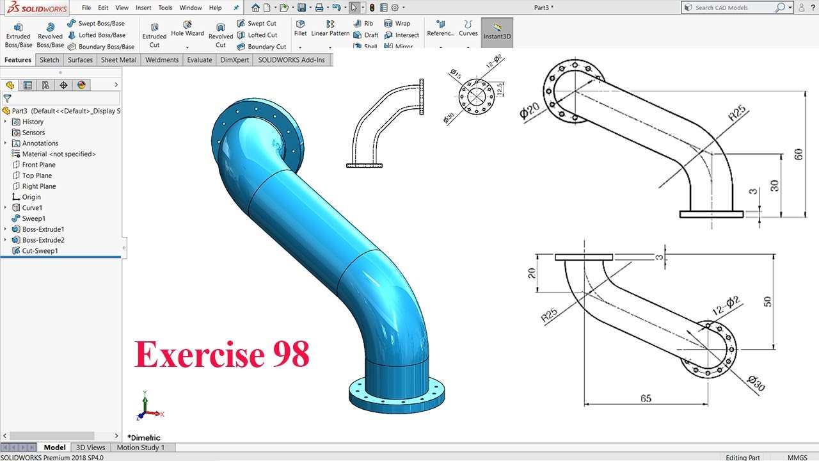This screenshot has width=819, height=461.
Task: Expand the History tree node
Action: point(5,122)
